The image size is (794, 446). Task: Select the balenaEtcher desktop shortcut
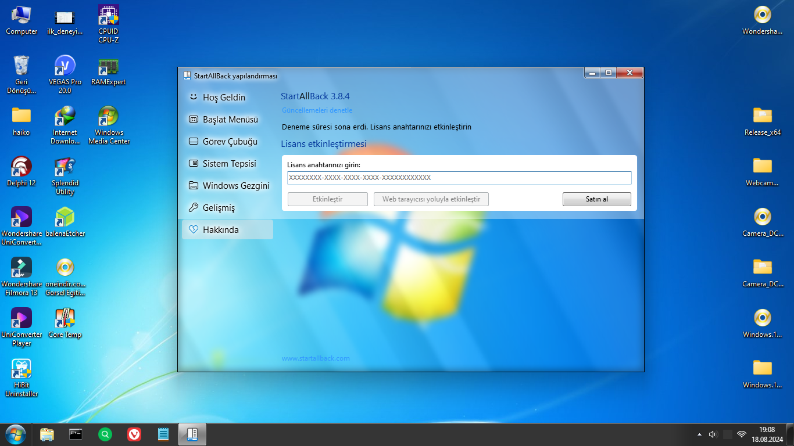65,222
